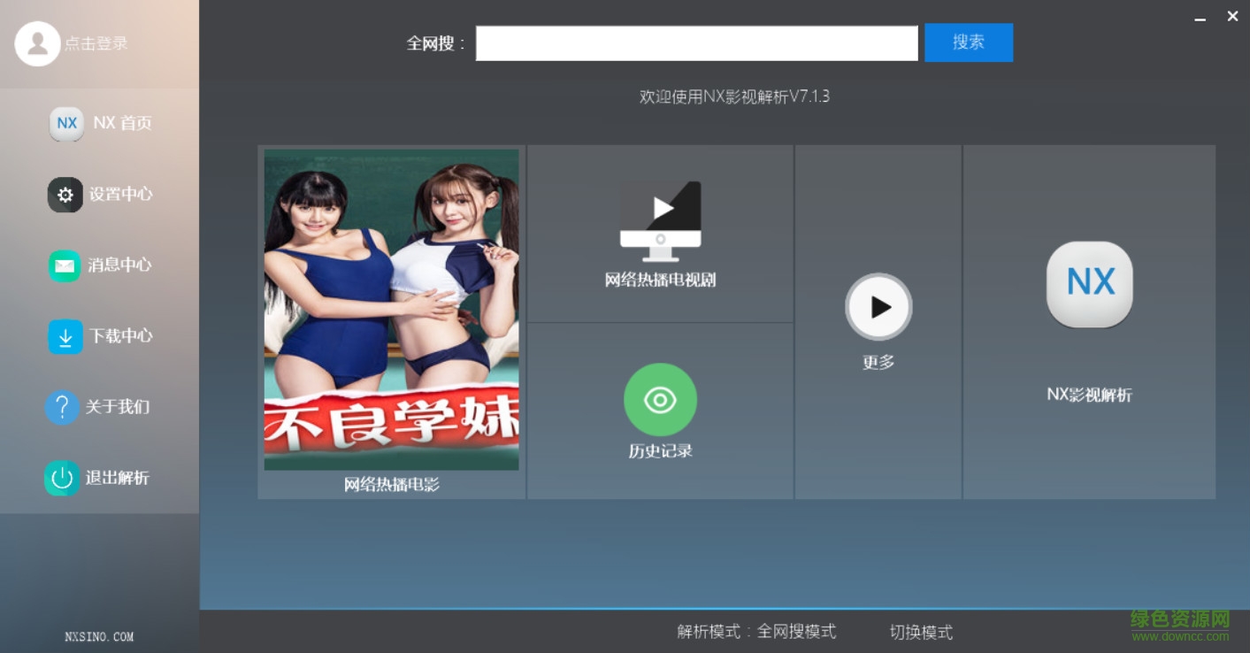Screen dimensions: 1250x653
Task: Click the 不良学妹 movie poster thumbnail
Action: click(x=391, y=310)
